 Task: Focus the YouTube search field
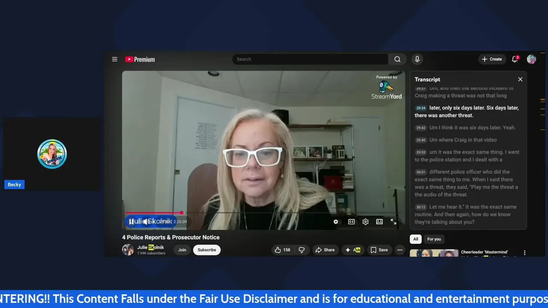click(x=310, y=59)
